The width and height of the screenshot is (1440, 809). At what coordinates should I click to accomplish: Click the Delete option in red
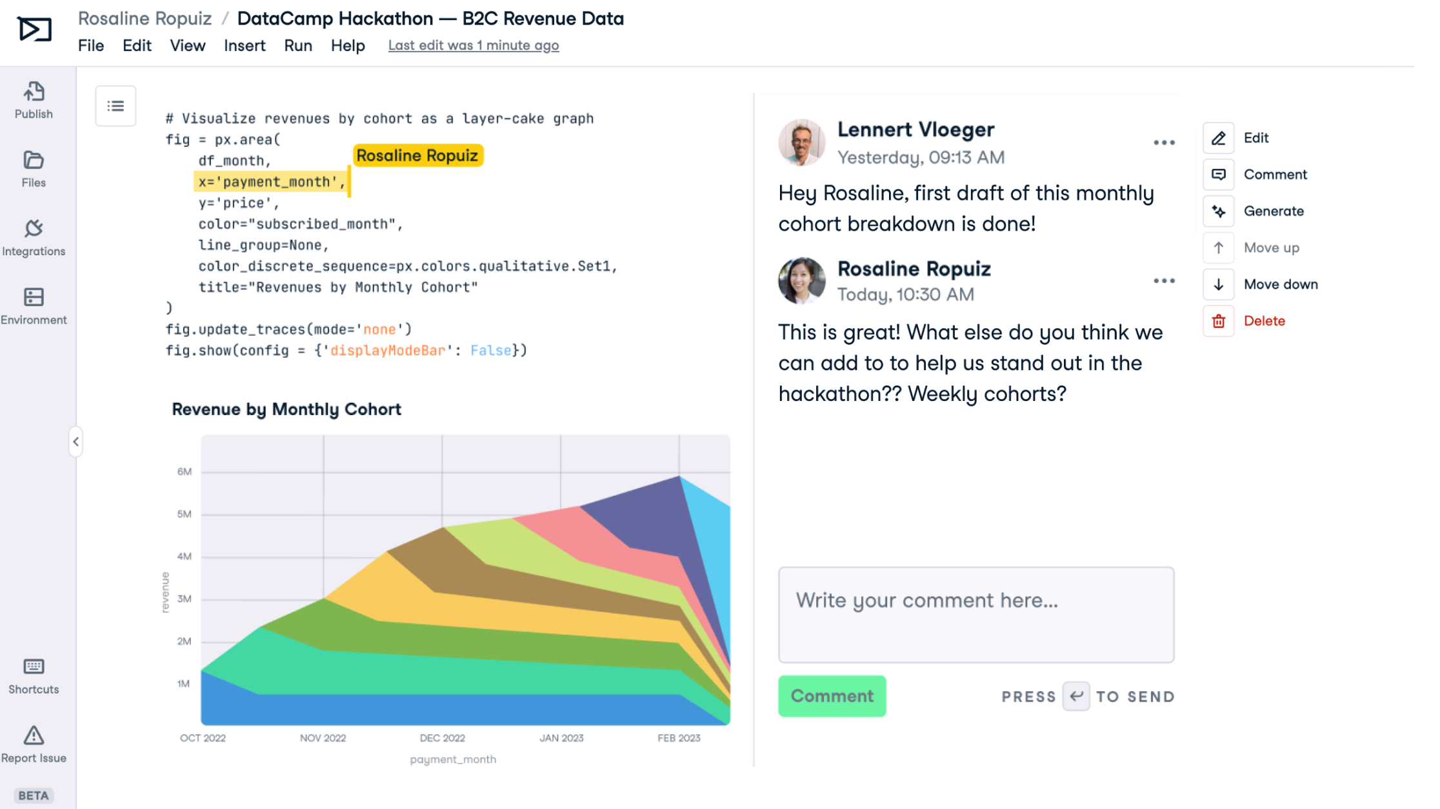pos(1265,320)
